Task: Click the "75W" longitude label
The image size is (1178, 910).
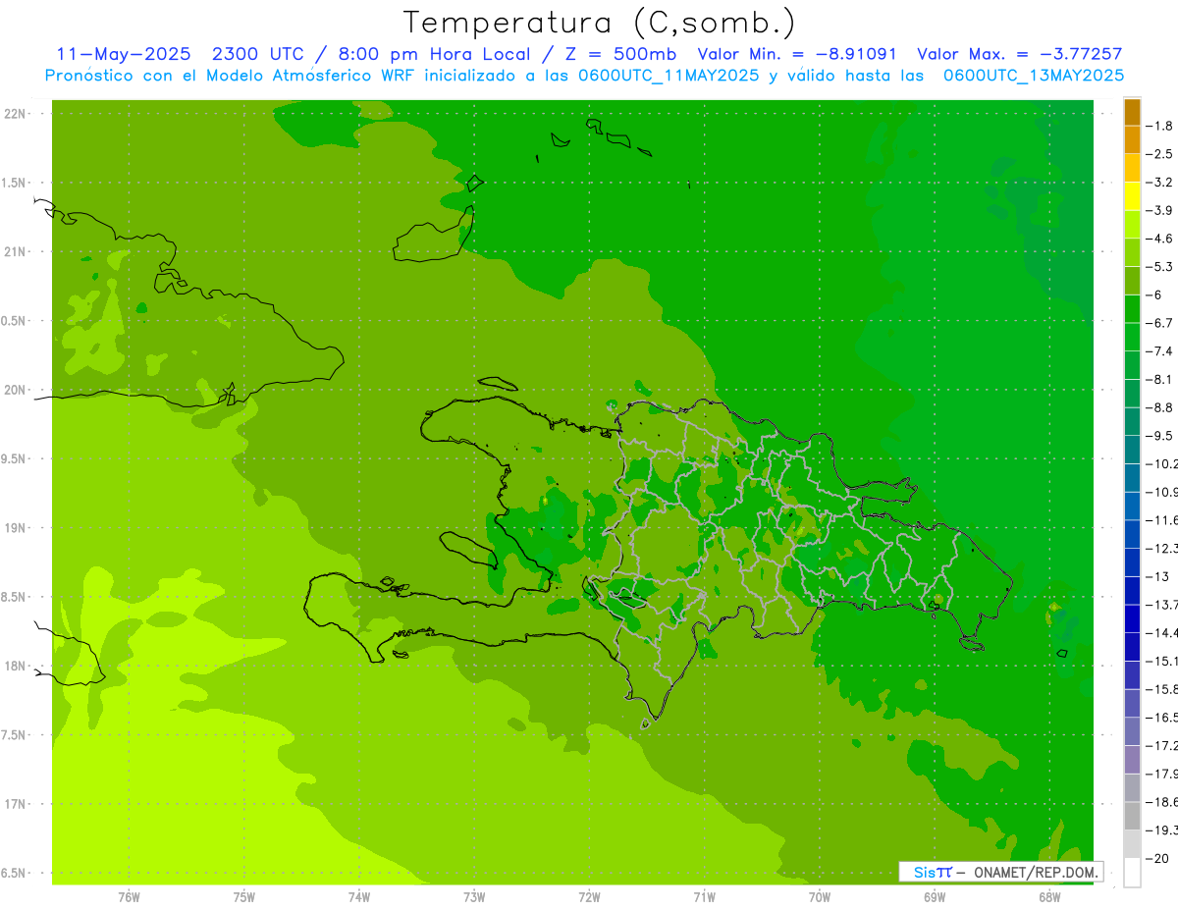Action: 244,896
